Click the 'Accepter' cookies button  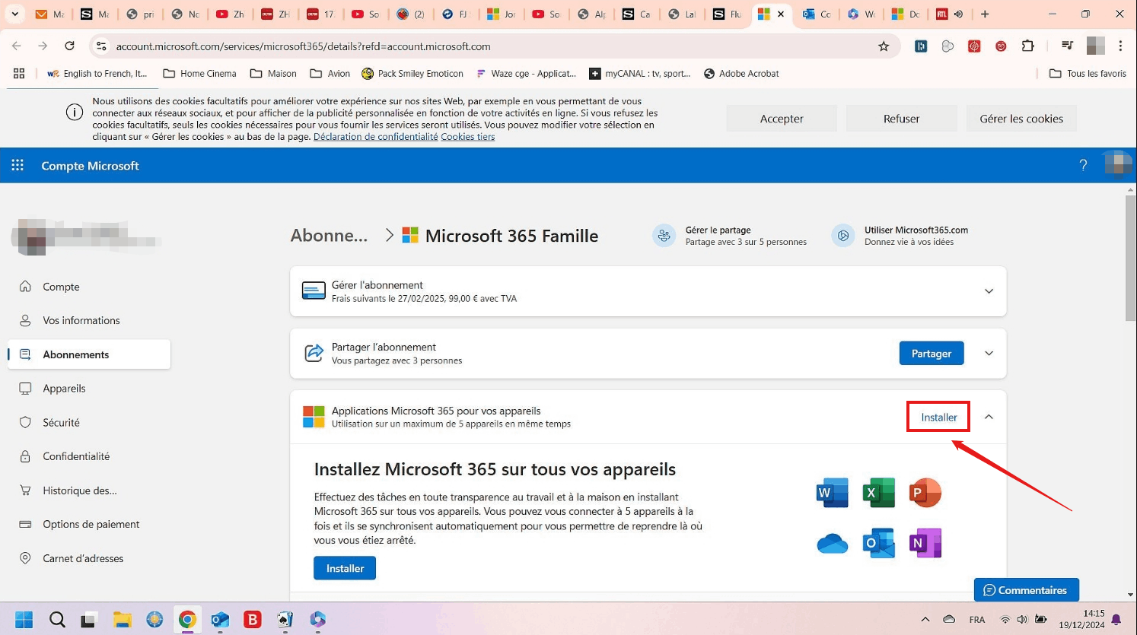pos(781,118)
